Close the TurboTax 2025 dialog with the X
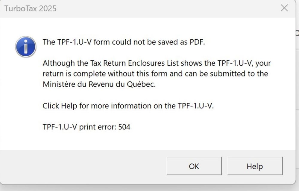Image resolution: width=299 pixels, height=191 pixels. (284, 8)
